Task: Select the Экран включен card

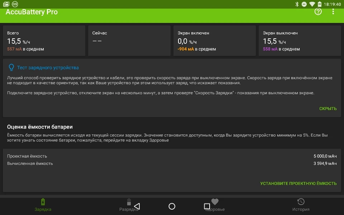Action: [x=215, y=40]
